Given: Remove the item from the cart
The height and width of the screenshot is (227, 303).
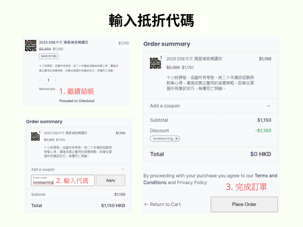Looking at the screenshot, I should 47,89.
